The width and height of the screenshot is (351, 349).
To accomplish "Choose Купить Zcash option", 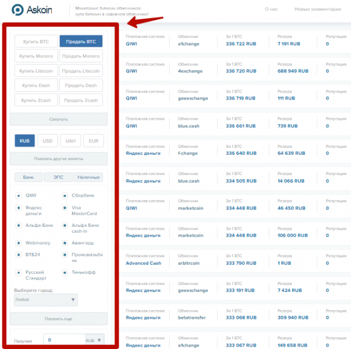I will click(36, 100).
